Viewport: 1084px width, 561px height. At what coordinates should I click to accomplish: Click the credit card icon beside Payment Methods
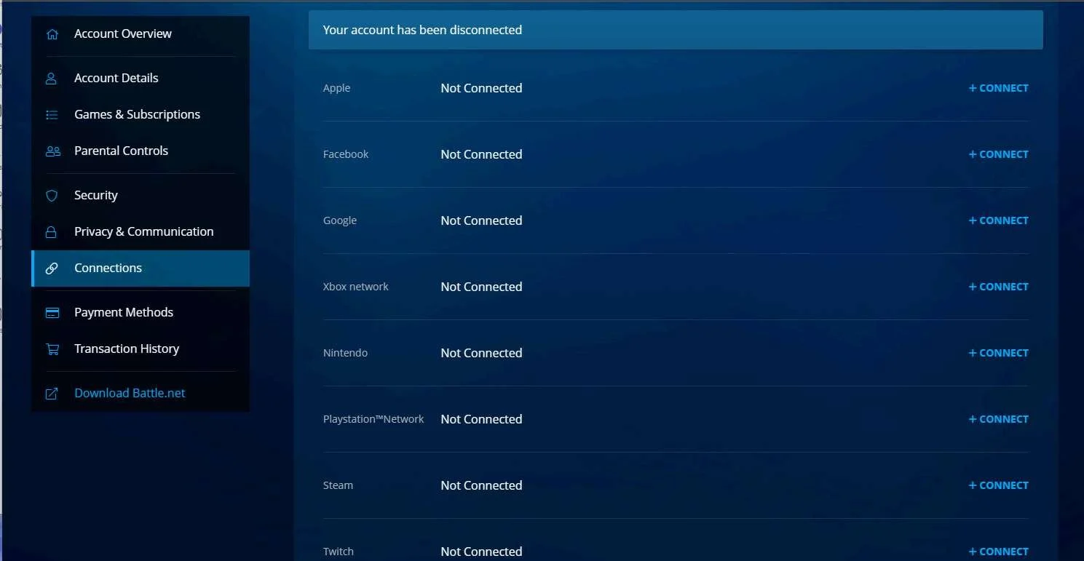(x=52, y=313)
